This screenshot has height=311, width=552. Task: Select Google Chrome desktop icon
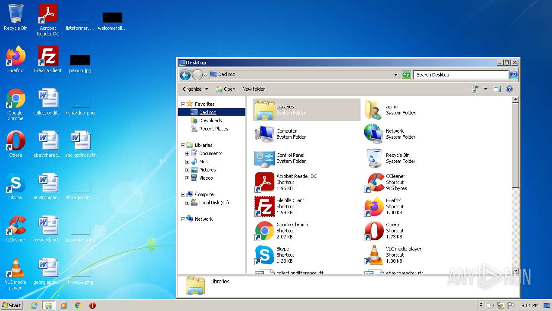click(x=16, y=105)
